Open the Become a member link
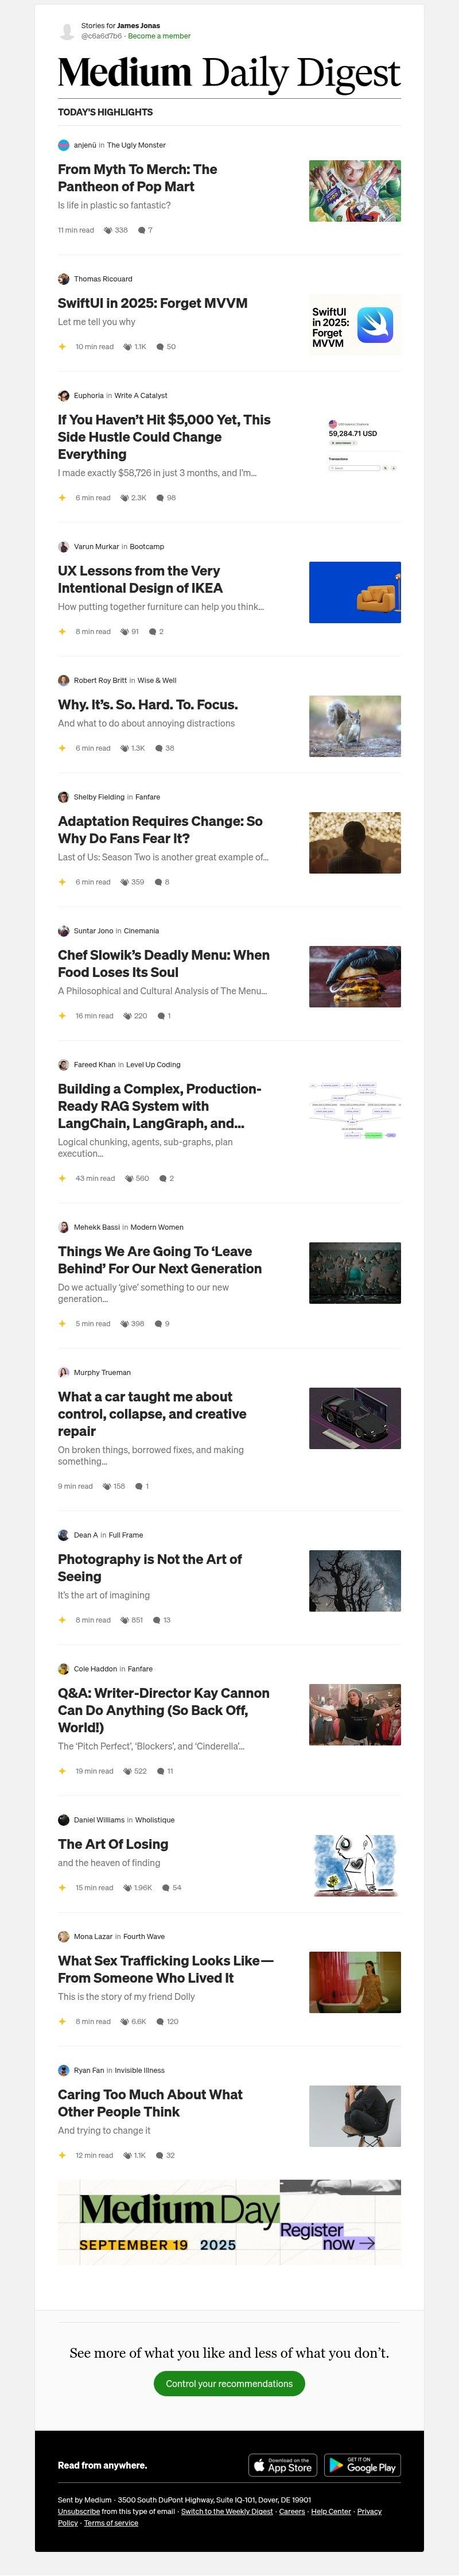This screenshot has height=2576, width=459. click(x=159, y=36)
